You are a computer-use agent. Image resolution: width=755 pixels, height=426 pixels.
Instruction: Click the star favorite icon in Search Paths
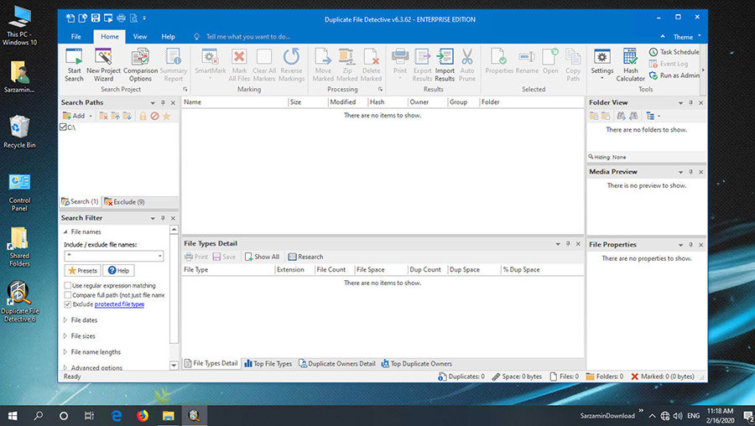coord(166,116)
